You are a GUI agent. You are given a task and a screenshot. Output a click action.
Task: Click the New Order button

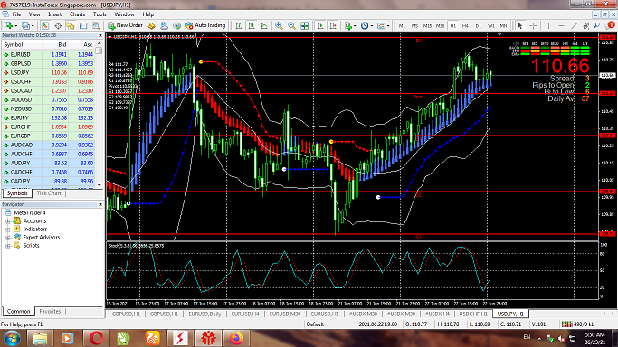126,25
